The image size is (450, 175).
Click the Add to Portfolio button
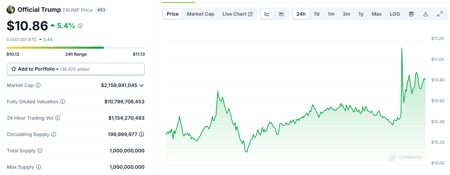click(x=76, y=69)
